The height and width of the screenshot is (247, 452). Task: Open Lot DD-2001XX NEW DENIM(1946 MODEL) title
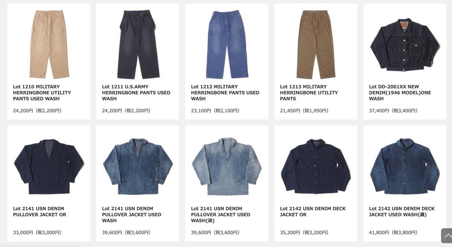(400, 93)
